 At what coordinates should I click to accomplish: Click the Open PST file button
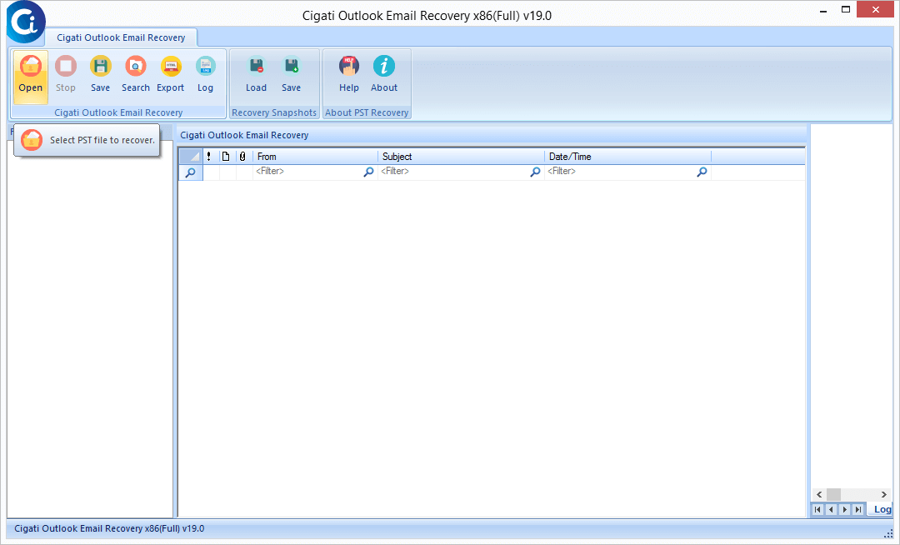tap(31, 76)
